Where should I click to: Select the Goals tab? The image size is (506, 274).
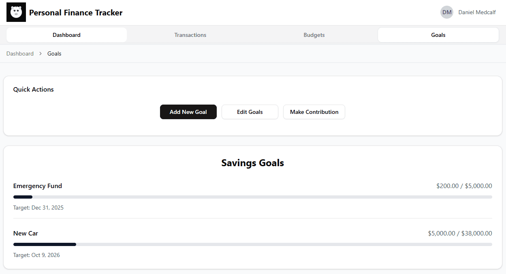[438, 35]
